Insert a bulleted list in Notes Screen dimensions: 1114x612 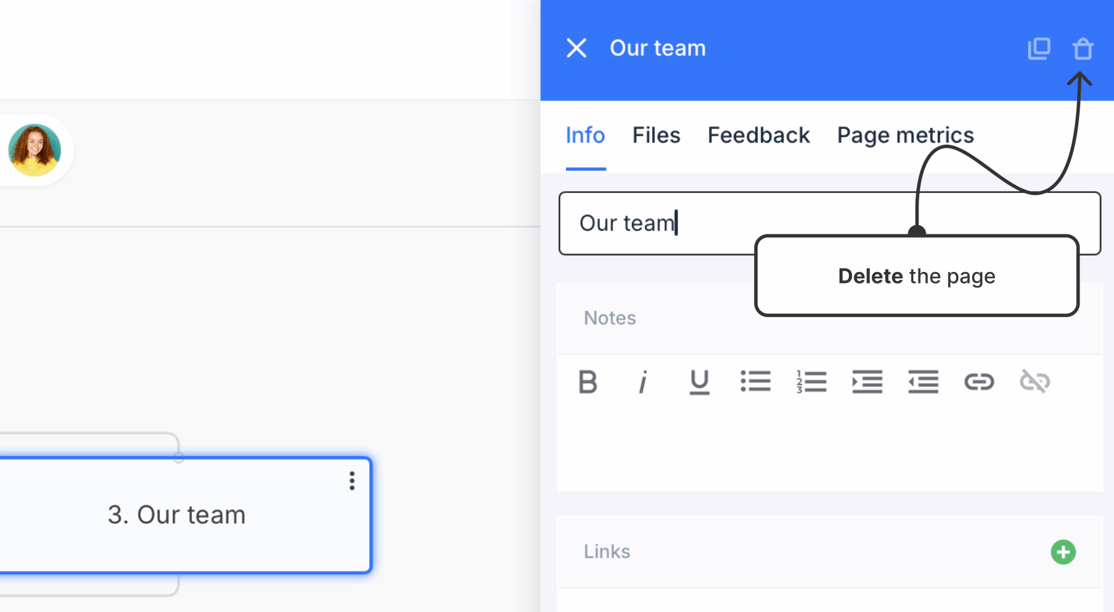tap(755, 382)
